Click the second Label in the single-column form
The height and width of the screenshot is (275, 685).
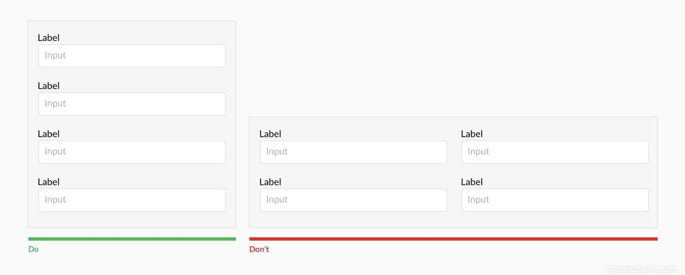click(49, 86)
